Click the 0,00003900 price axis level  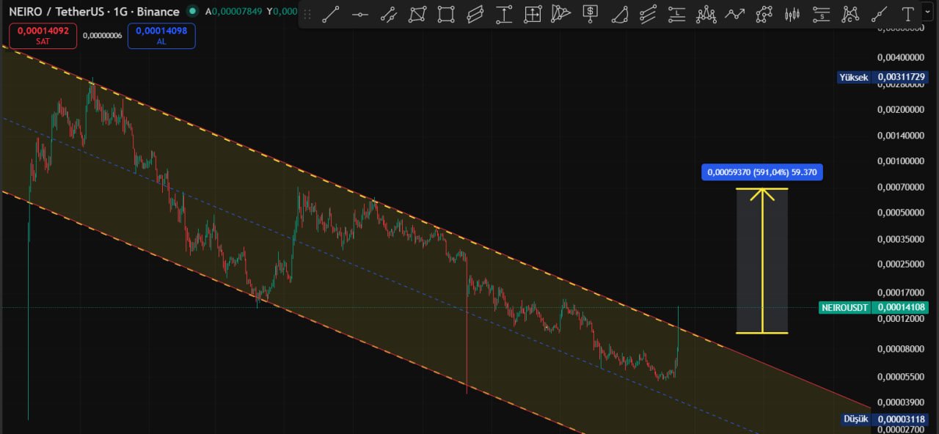tap(901, 402)
